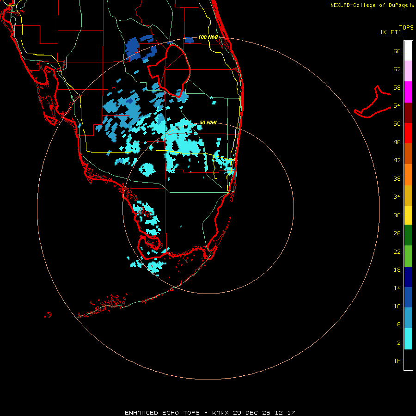
Task: Click the 18 scale value
Action: pos(397,270)
